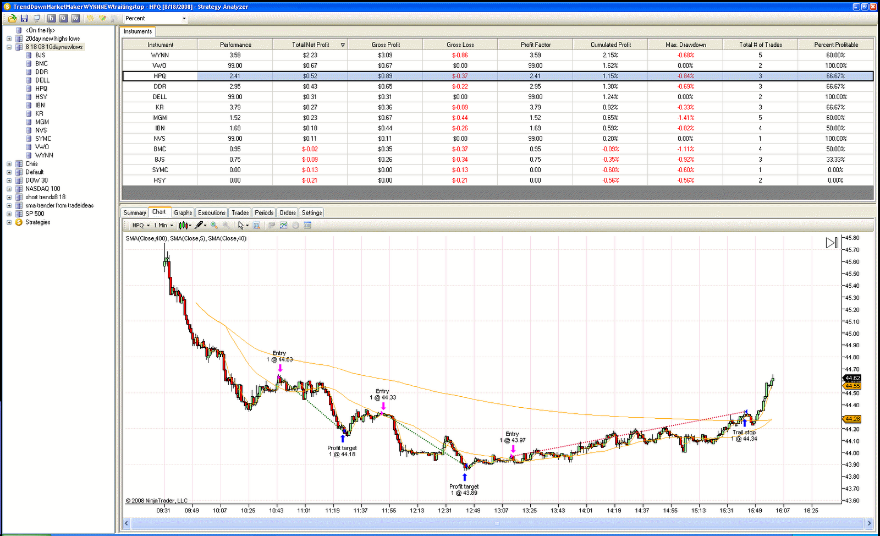Viewport: 880px width, 536px height.
Task: Select the WYNN row in the results table
Action: click(x=159, y=54)
